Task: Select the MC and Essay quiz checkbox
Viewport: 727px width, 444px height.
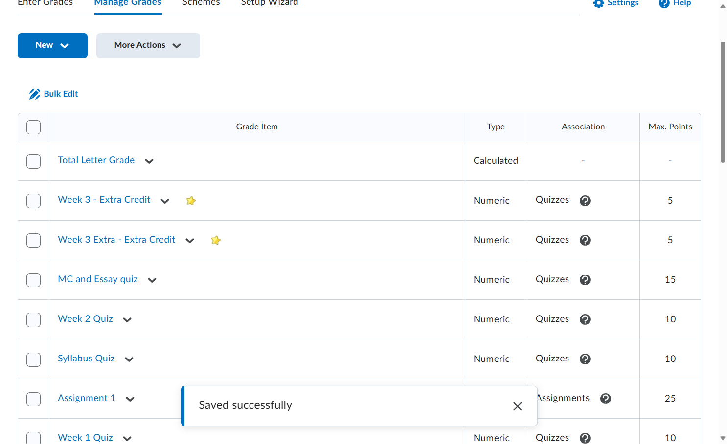Action: (x=33, y=280)
